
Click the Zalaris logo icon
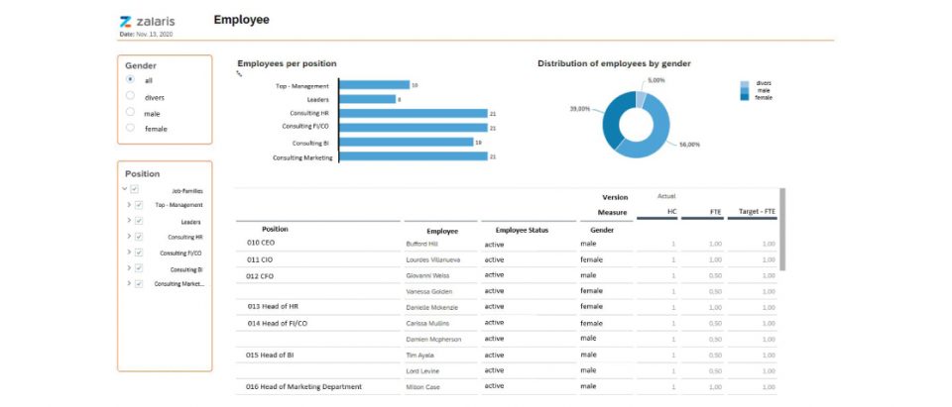pyautogui.click(x=125, y=22)
